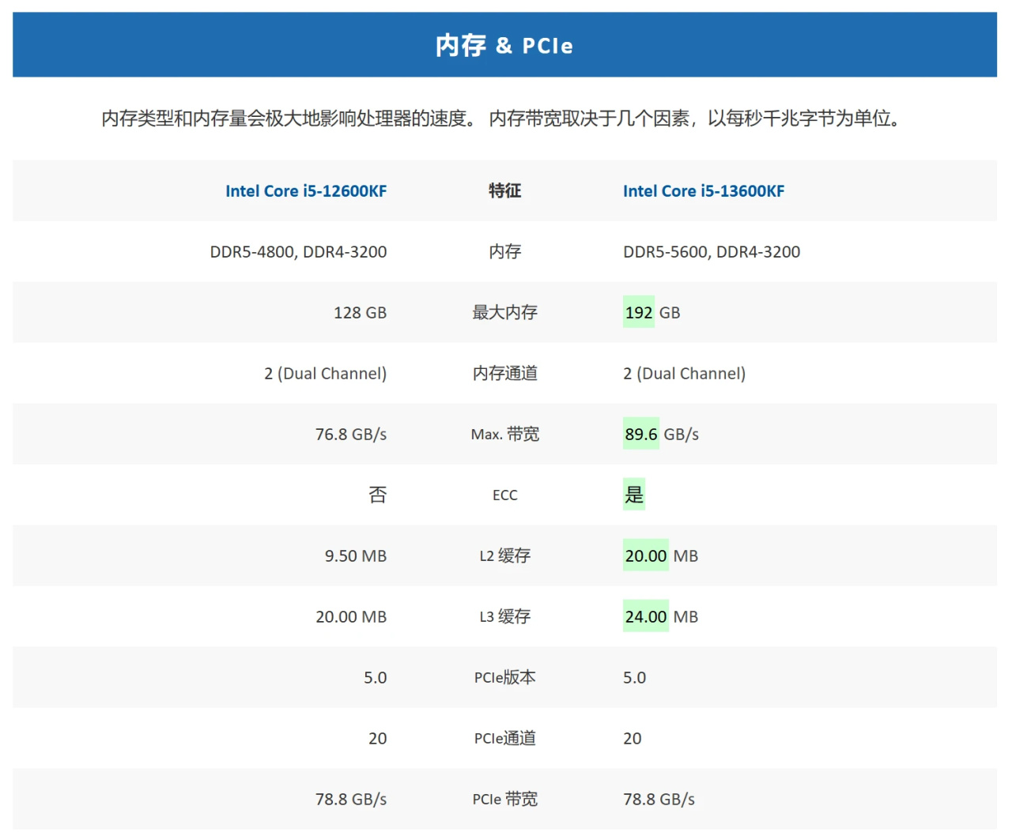Click the 内存 & PCIe section header
Screen dimensions: 1012x836
(504, 45)
